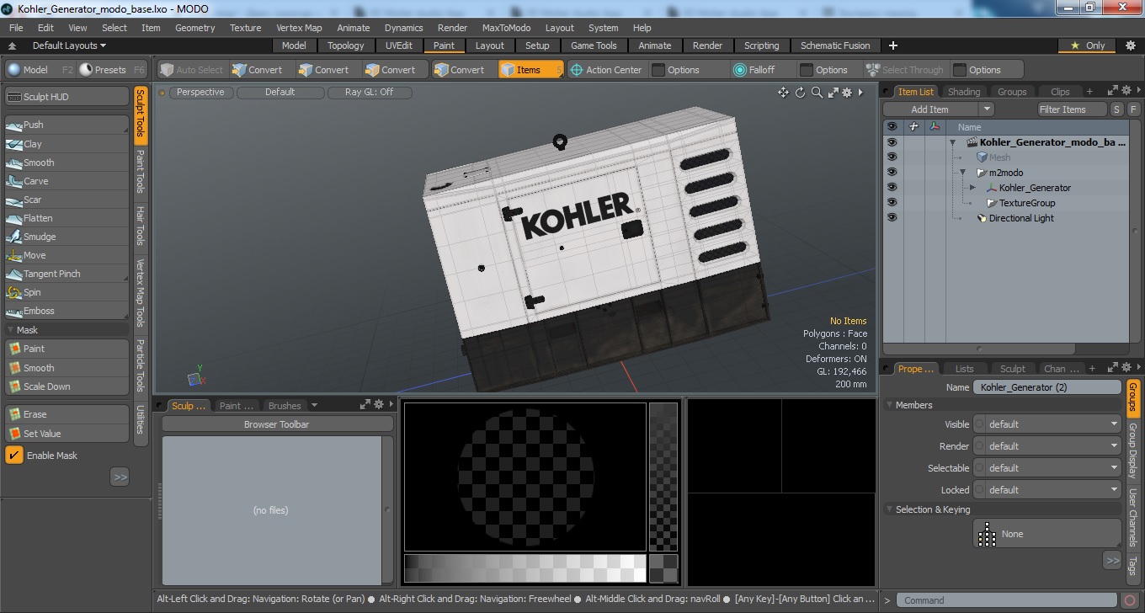Select the Emboss sculpt tool
Screen dimensions: 1145x613
(67, 311)
